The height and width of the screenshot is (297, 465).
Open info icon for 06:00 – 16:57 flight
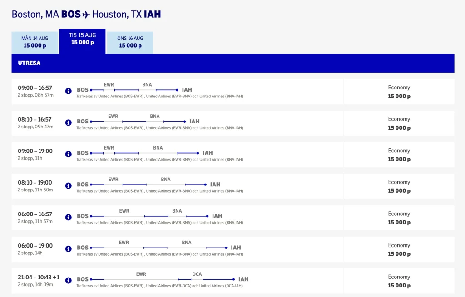68,217
